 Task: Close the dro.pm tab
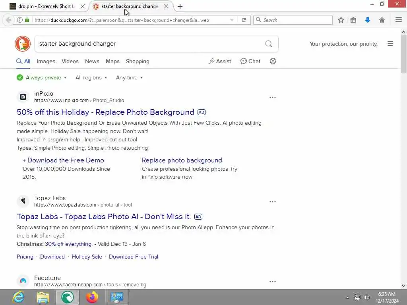pyautogui.click(x=83, y=6)
